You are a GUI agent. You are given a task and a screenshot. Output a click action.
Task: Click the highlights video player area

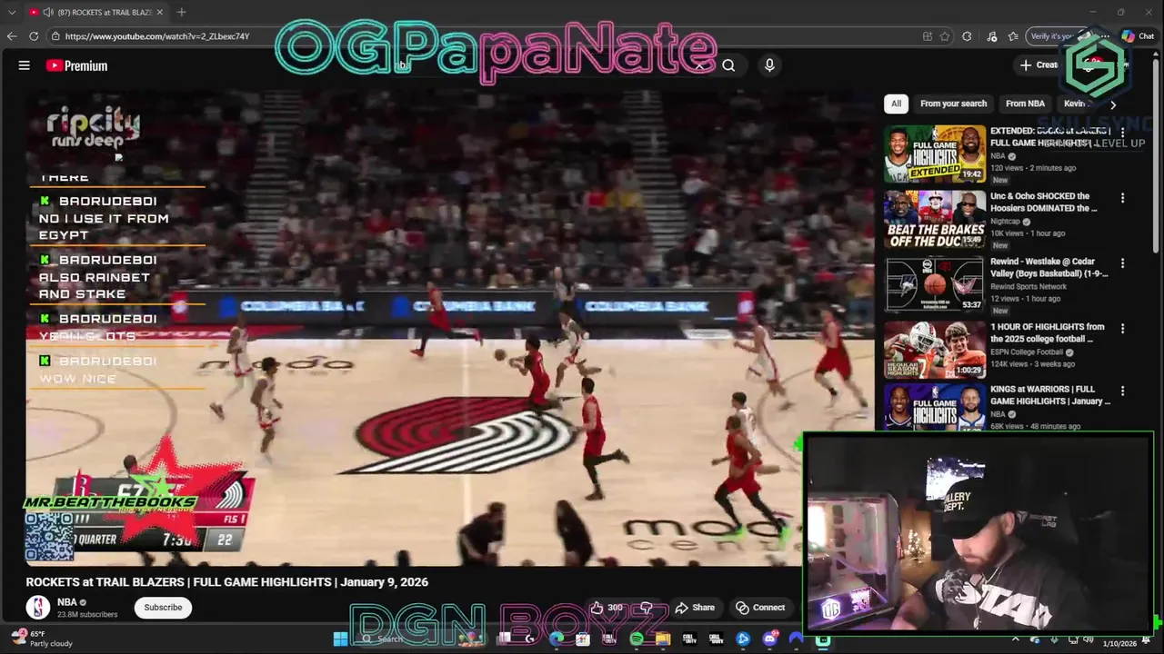[450, 328]
